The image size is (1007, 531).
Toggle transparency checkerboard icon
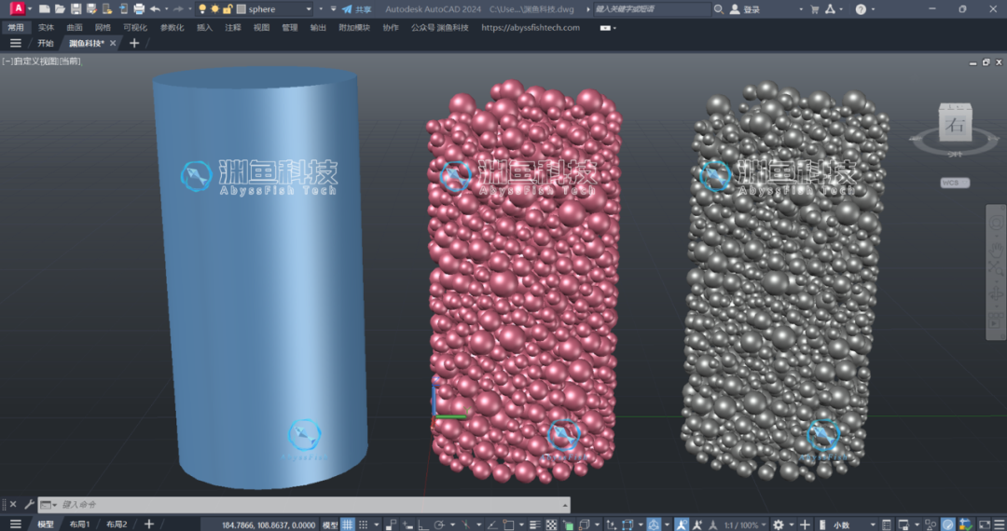tap(552, 524)
